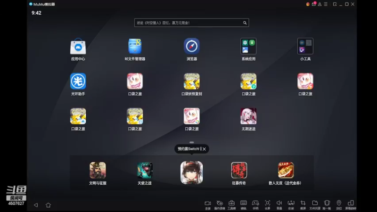Open the 浏览器 browser app
The image size is (377, 212).
[x=192, y=46]
